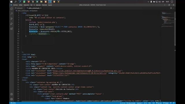Click the AGENDA DE CONTACTOS 2021 title text

tap(43, 68)
